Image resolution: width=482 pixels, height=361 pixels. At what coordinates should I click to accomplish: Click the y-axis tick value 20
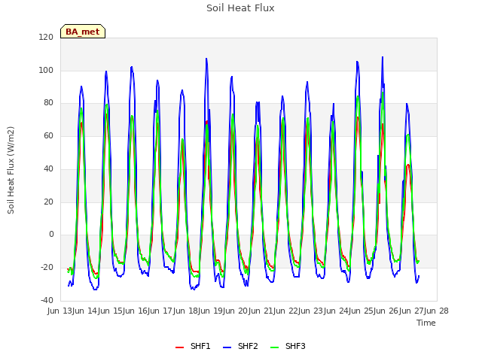pos(48,202)
